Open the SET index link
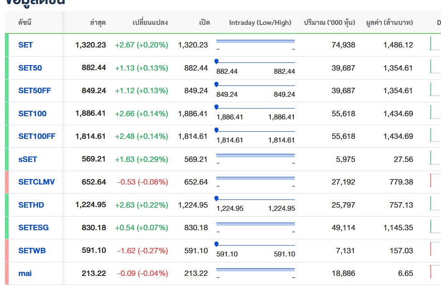 click(25, 45)
